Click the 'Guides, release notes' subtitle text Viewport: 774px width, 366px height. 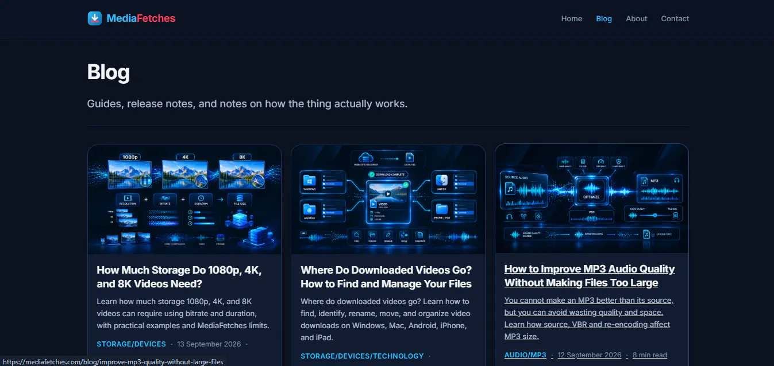pyautogui.click(x=247, y=104)
